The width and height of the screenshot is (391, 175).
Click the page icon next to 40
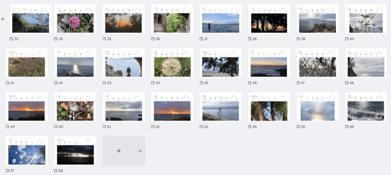click(x=347, y=39)
